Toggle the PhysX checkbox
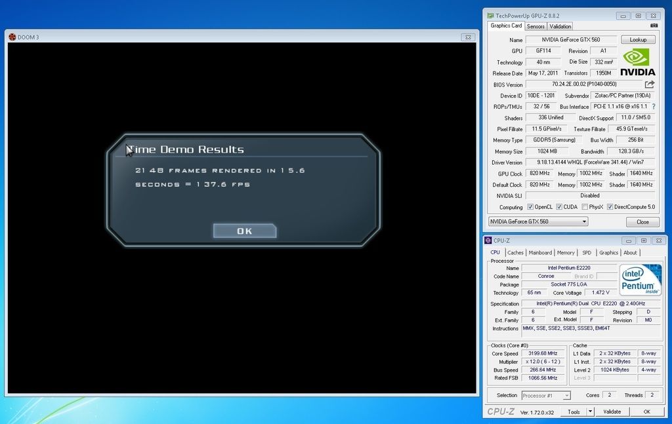This screenshot has height=424, width=672. (x=585, y=206)
